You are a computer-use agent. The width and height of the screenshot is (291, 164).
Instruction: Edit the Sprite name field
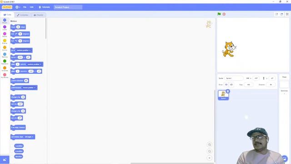point(234,78)
